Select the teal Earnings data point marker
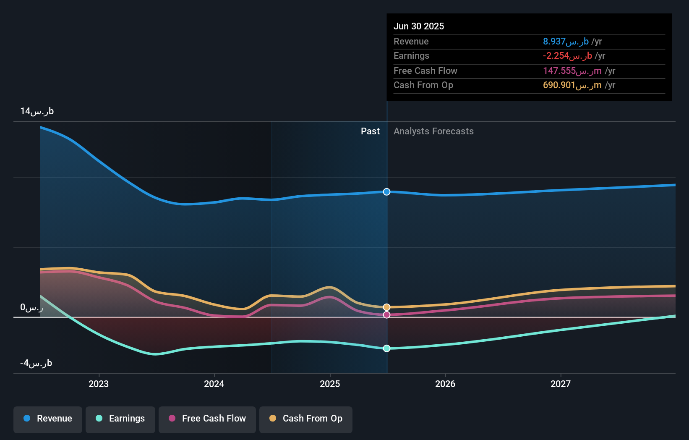Image resolution: width=689 pixels, height=440 pixels. (386, 348)
